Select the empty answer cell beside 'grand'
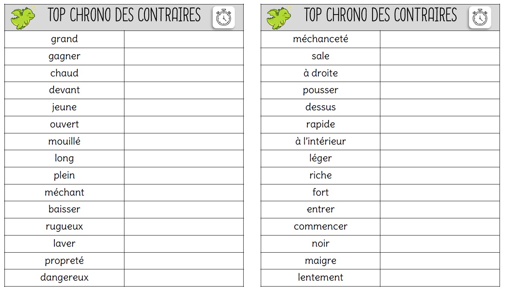Image resolution: width=507 pixels, height=291 pixels. coord(184,39)
